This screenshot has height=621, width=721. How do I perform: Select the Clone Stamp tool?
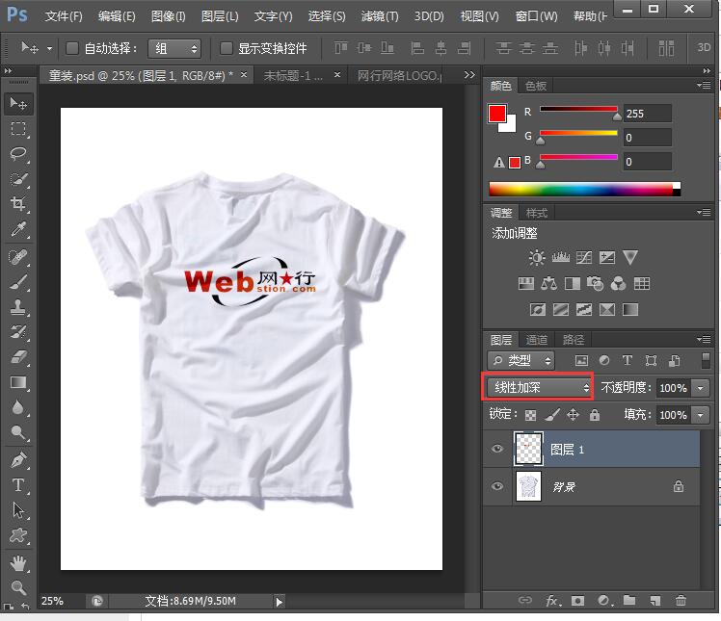(18, 306)
